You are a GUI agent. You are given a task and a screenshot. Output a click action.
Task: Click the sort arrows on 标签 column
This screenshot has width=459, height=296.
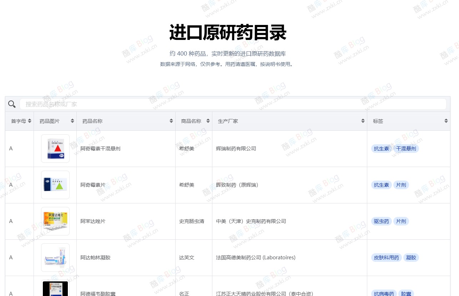pos(446,121)
